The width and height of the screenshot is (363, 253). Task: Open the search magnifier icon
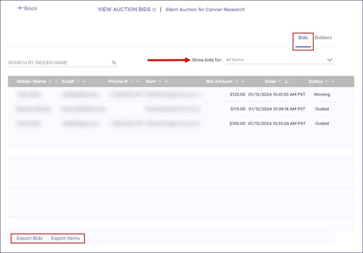[x=114, y=62]
